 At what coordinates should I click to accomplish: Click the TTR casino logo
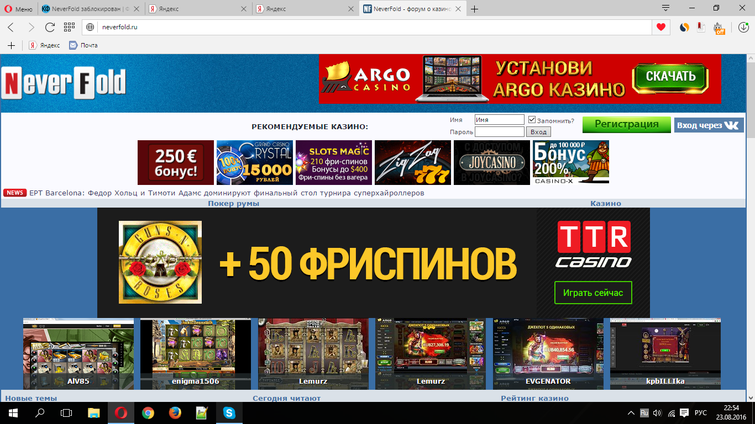594,243
